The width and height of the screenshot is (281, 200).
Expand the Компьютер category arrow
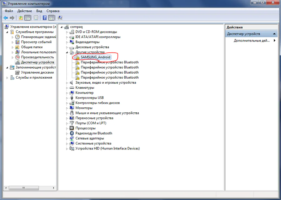click(x=67, y=93)
